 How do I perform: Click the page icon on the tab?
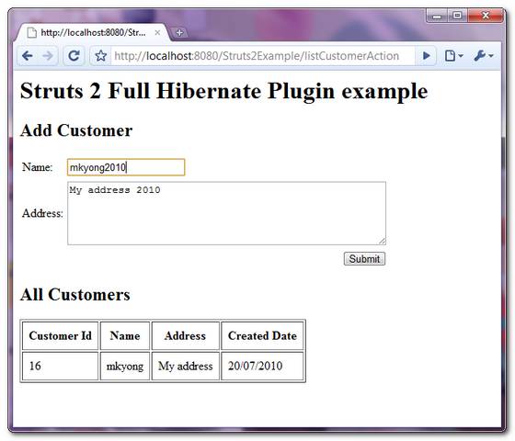tap(31, 32)
